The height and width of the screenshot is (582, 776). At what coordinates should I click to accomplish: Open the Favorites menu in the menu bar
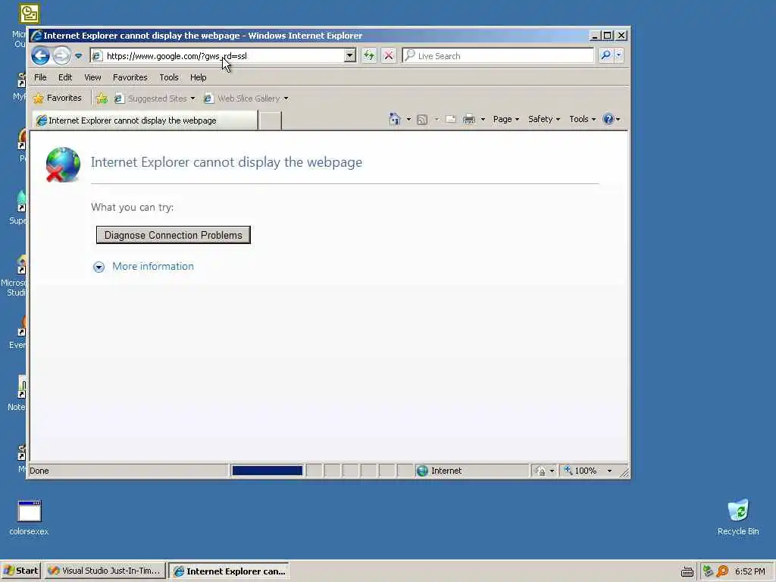click(x=130, y=77)
